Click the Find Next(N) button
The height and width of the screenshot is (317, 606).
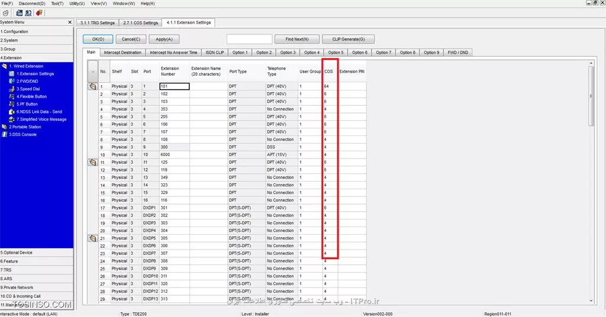pyautogui.click(x=297, y=39)
